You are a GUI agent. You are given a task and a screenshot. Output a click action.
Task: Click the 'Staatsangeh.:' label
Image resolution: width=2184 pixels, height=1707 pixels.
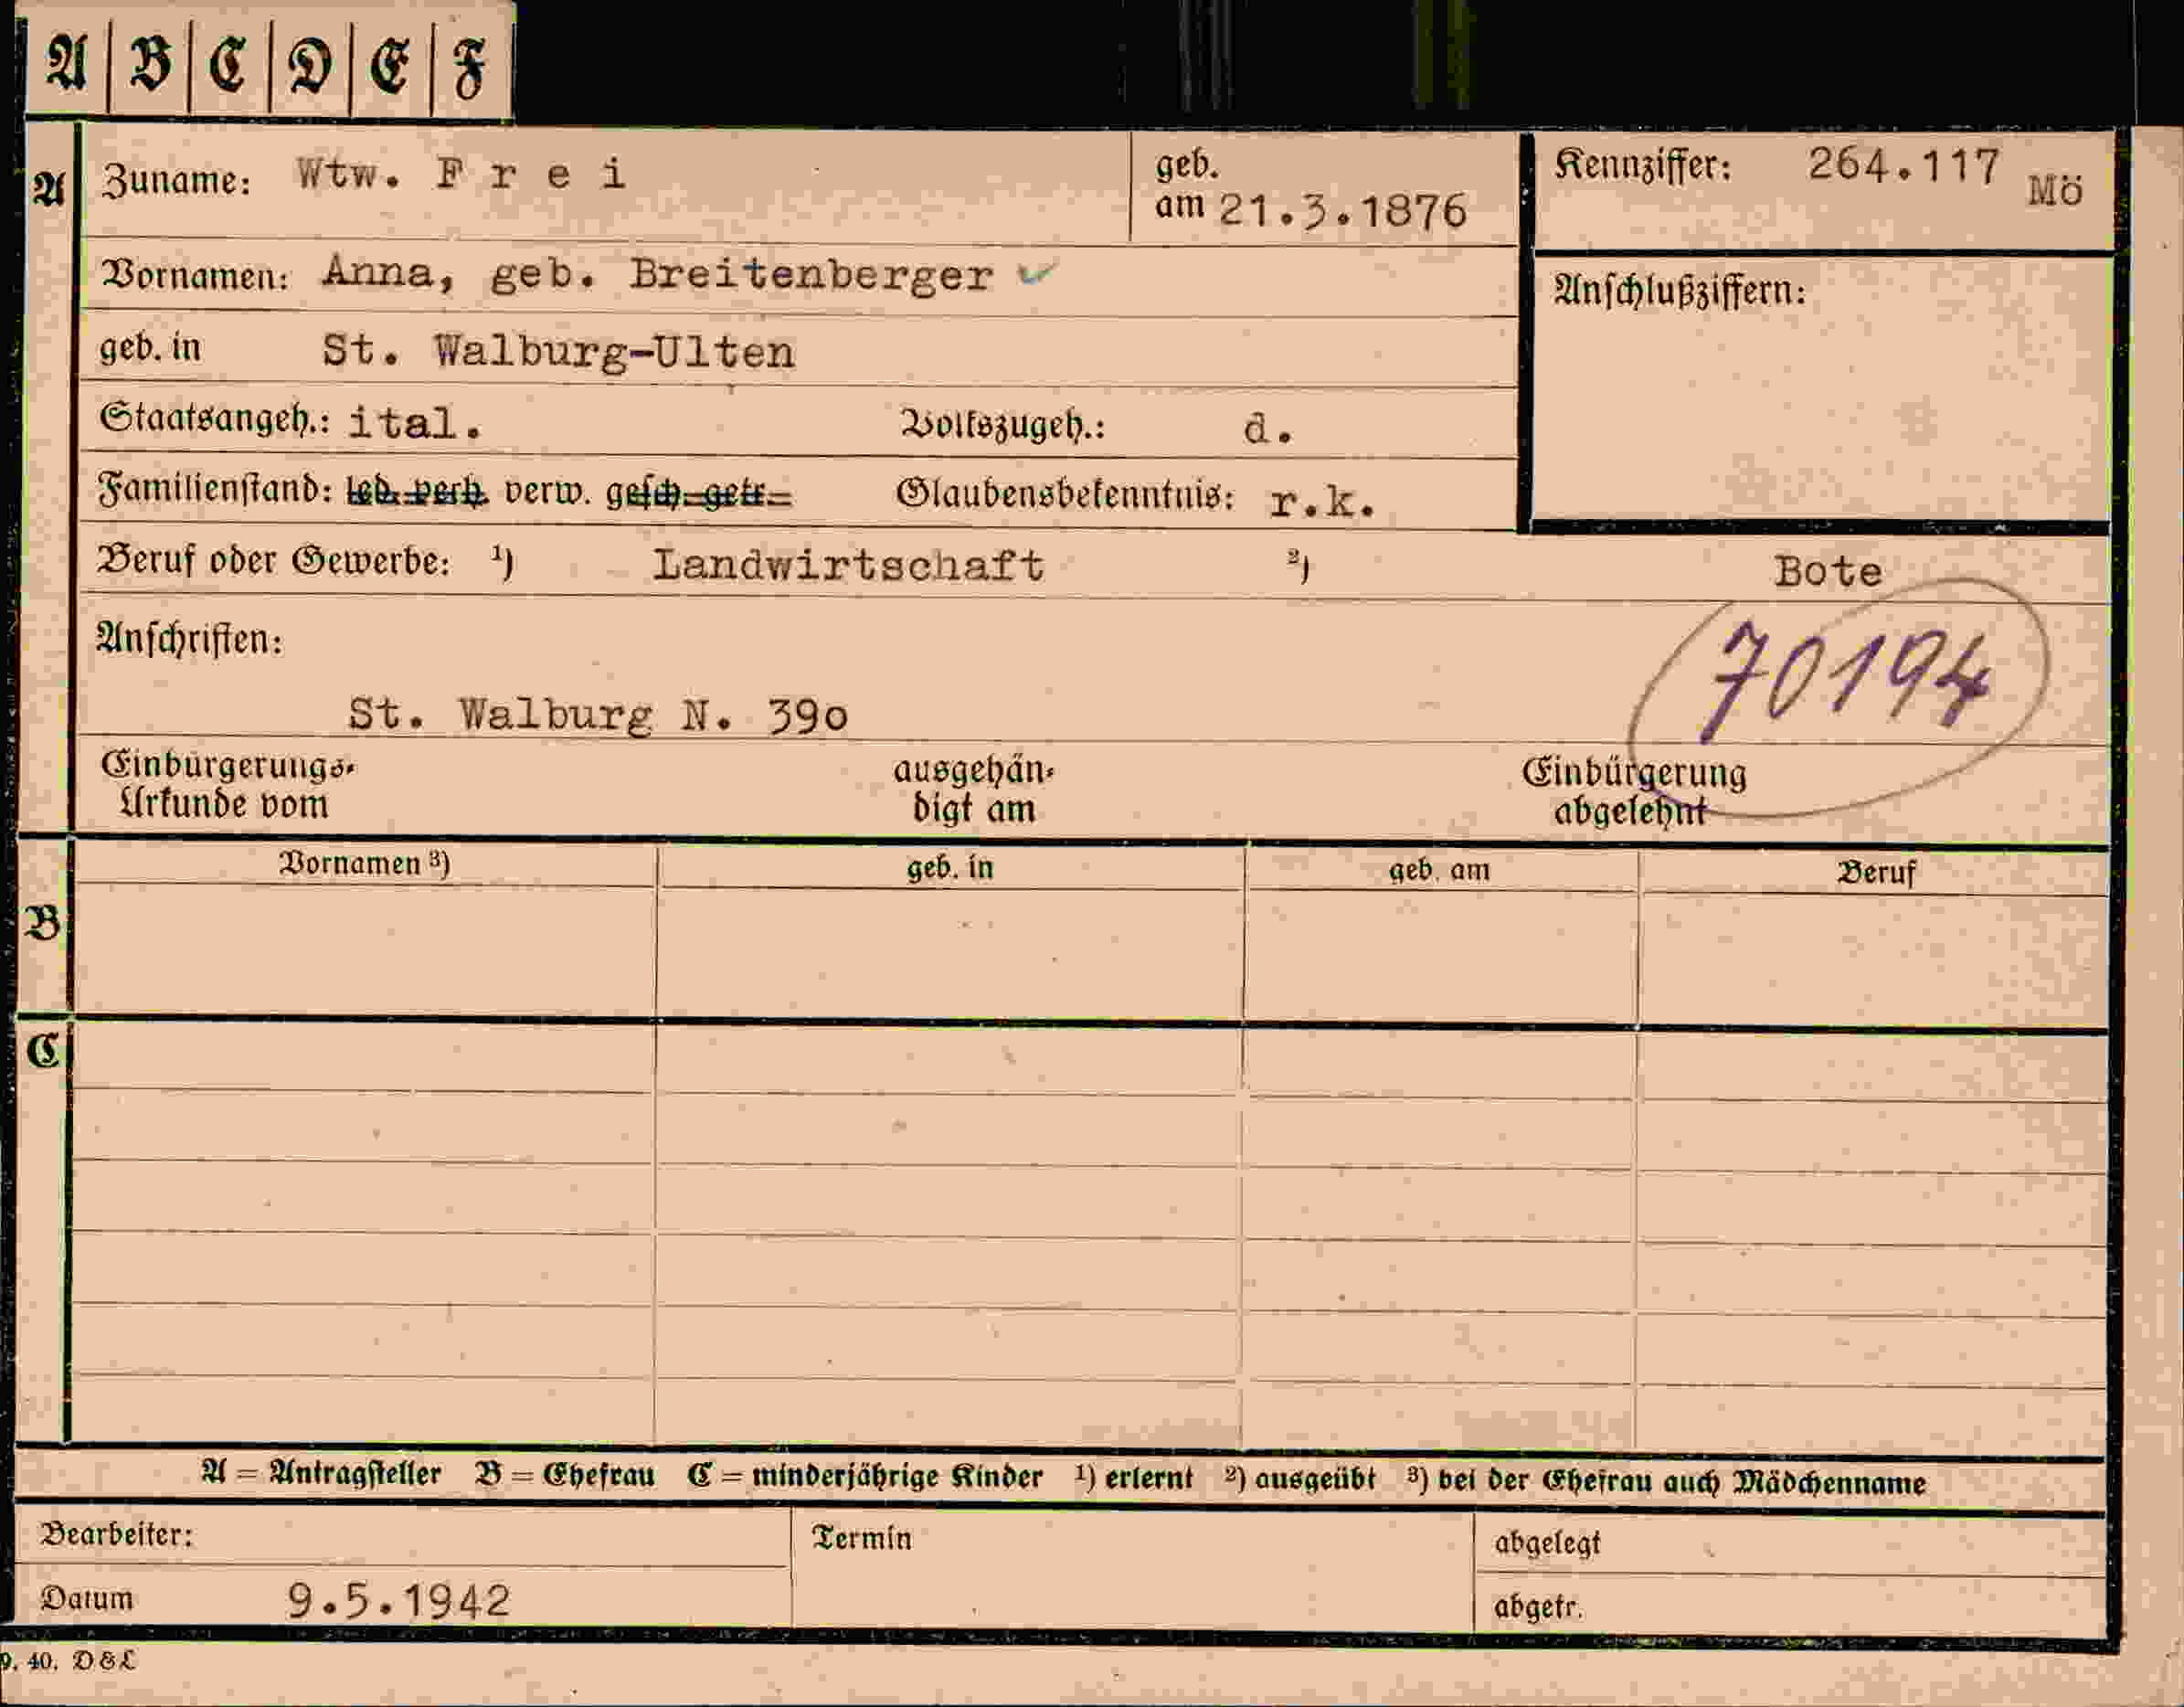tap(214, 419)
